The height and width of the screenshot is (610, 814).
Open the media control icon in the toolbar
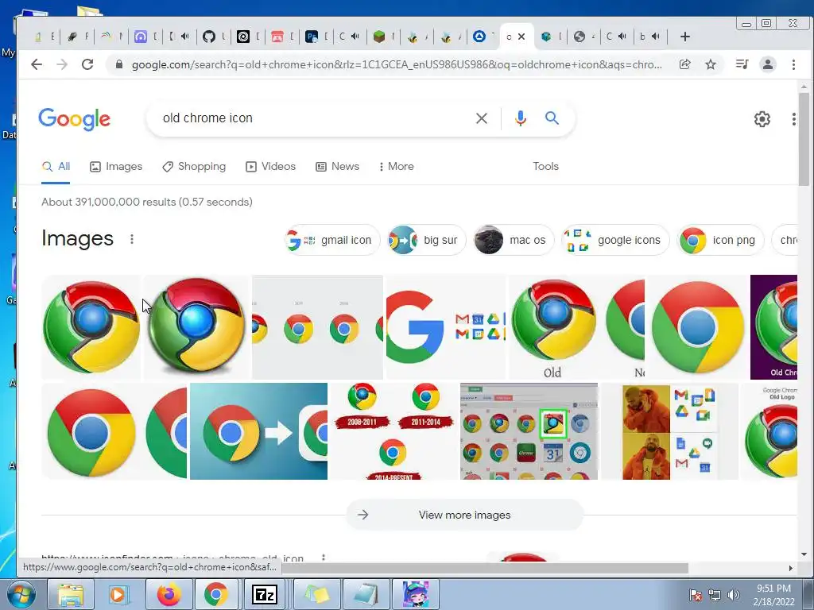742,64
